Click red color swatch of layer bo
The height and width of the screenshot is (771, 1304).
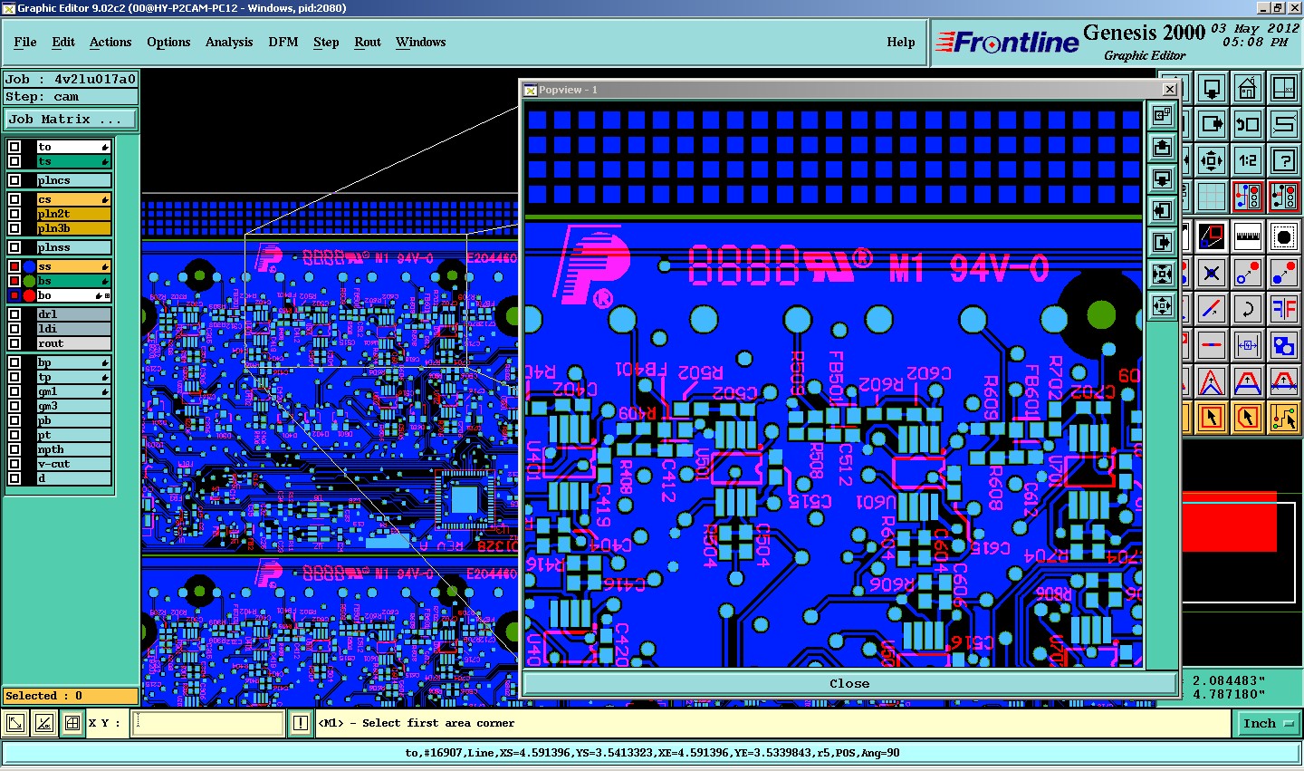[x=29, y=295]
